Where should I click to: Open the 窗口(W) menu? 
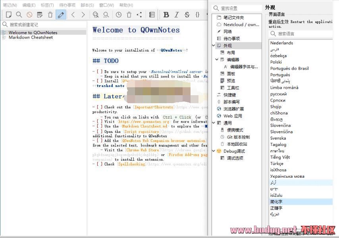(106, 5)
